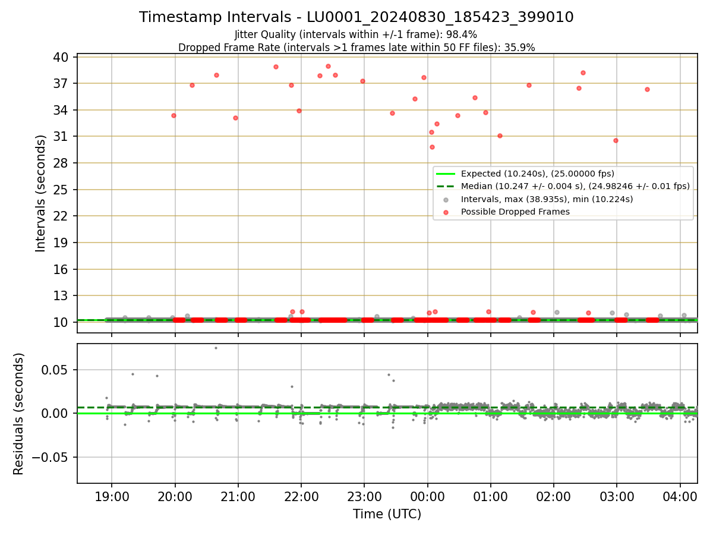
Task: Click the topmost residual outlier dot above 0.05
Action: click(x=216, y=348)
